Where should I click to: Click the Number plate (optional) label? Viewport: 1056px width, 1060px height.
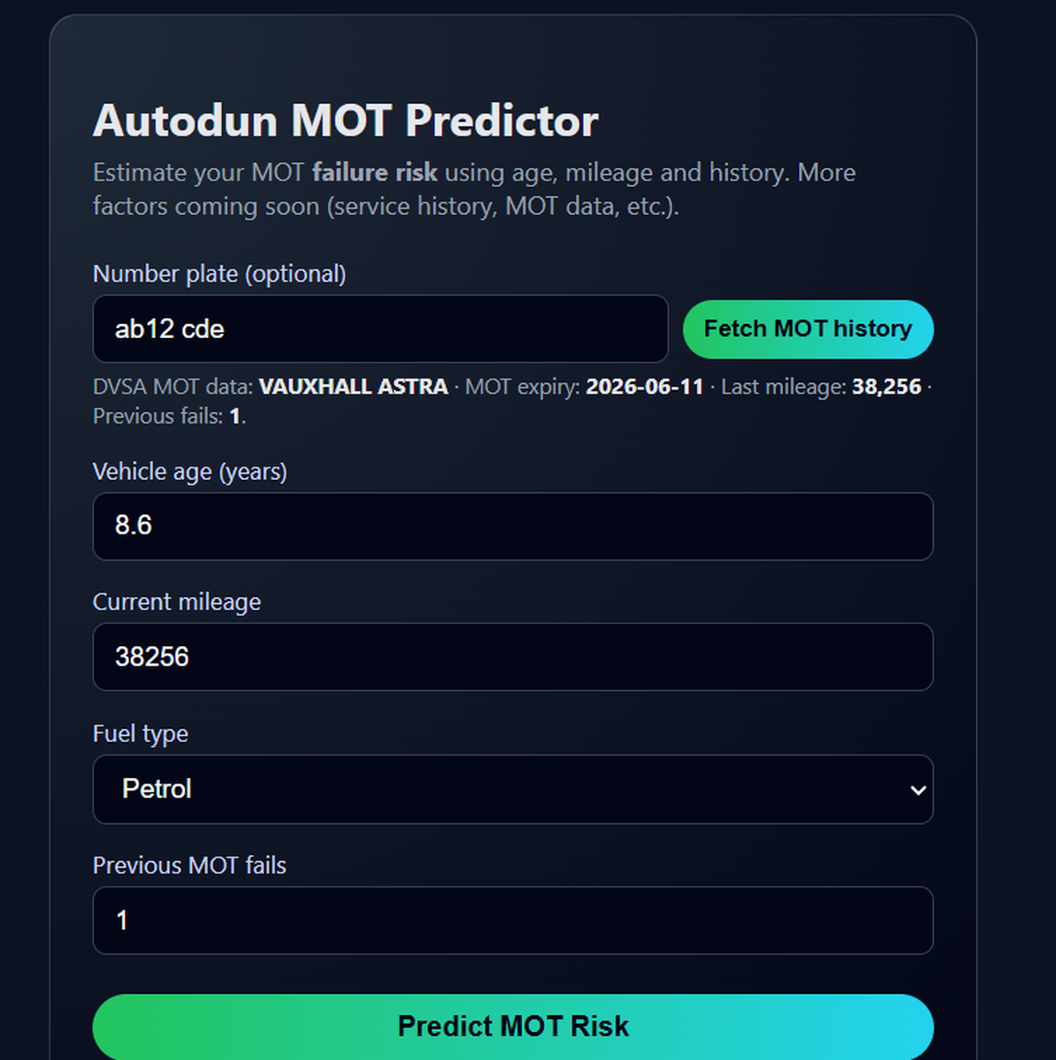tap(219, 274)
